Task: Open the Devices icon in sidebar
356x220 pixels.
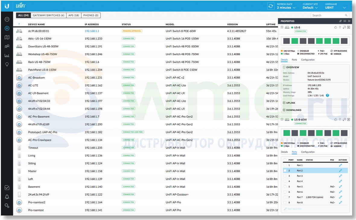Action: [7, 28]
